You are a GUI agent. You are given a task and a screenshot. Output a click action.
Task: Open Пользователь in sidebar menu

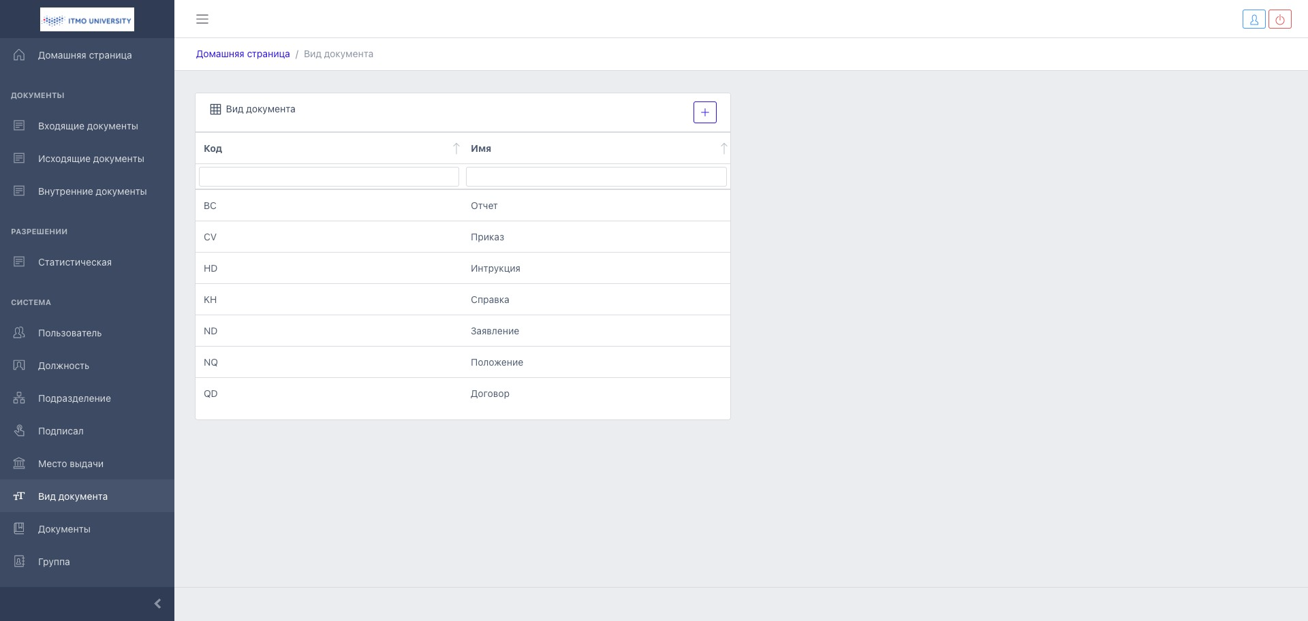tap(69, 333)
